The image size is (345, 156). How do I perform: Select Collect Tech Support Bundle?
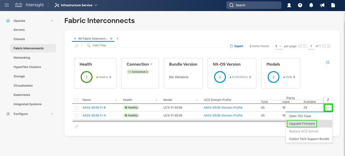click(309, 139)
